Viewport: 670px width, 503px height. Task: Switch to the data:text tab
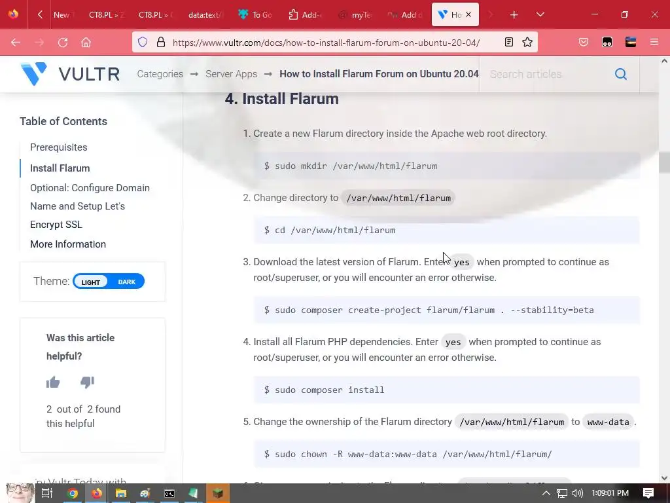click(x=205, y=15)
